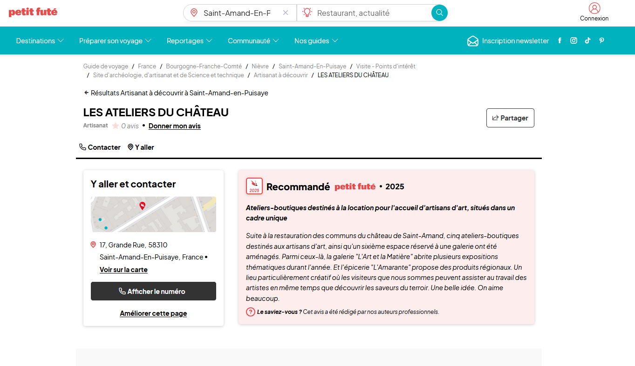This screenshot has height=366, width=635.
Task: Click the Partager button
Action: point(510,118)
